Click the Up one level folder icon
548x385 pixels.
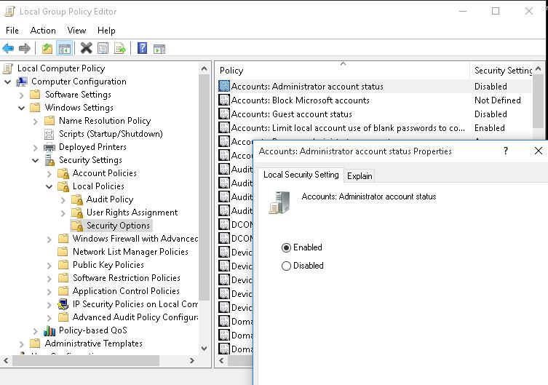click(x=47, y=49)
